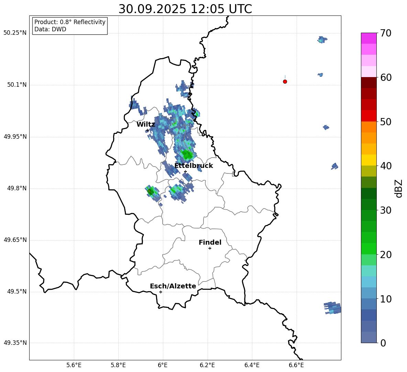Click the plus marker under the Esch/Alzette label
This screenshot has height=372, width=407.
click(x=161, y=292)
